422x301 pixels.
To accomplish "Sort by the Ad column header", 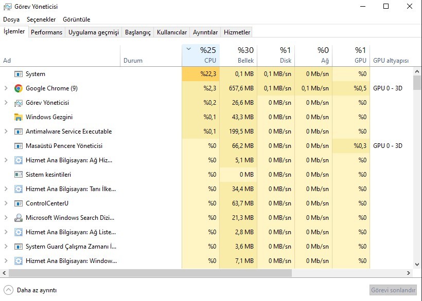I will click(x=60, y=55).
